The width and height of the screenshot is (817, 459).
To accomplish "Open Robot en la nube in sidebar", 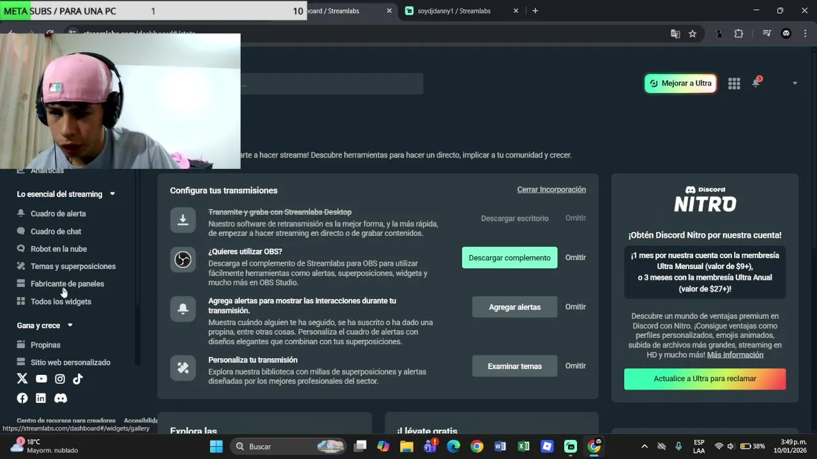I will point(59,249).
